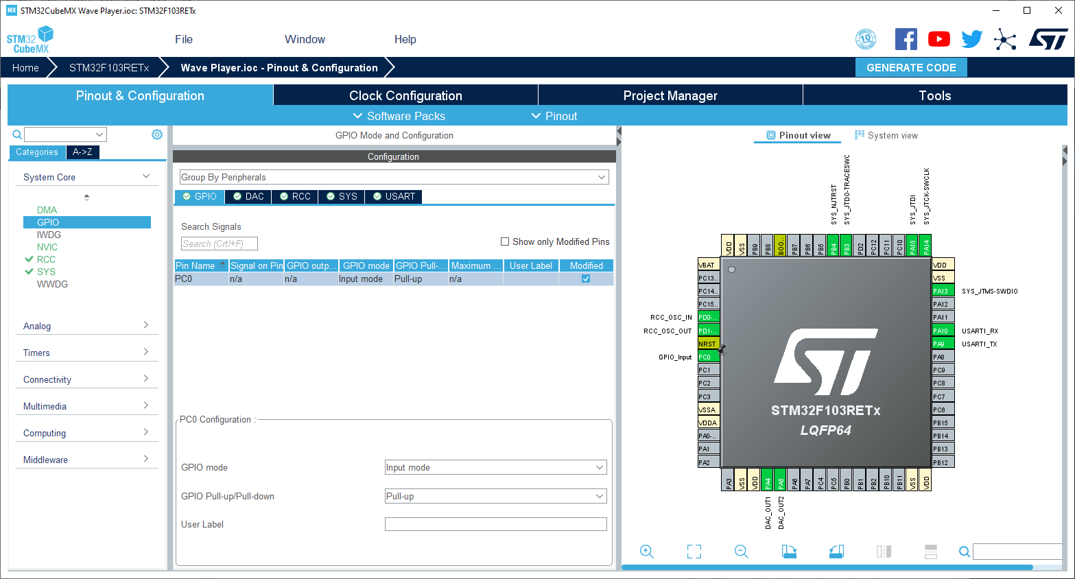Click the GENERATE CODE button
This screenshot has width=1075, height=579.
coord(911,67)
